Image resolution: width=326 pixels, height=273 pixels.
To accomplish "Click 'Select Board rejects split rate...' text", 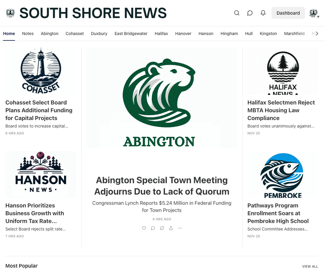I will (x=36, y=229).
